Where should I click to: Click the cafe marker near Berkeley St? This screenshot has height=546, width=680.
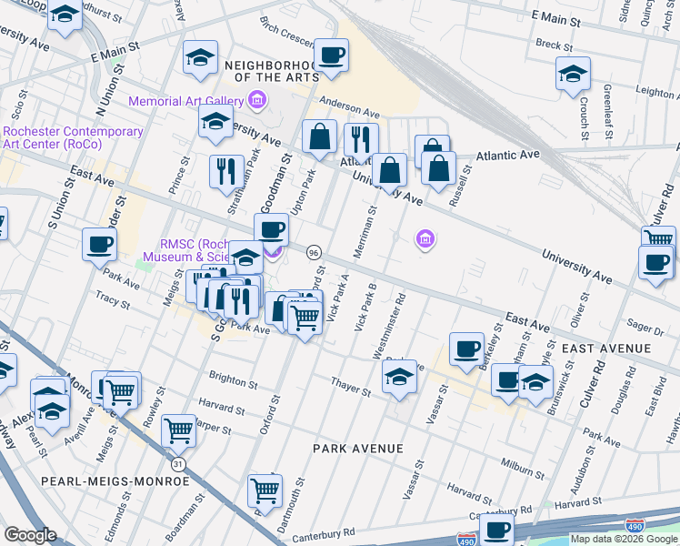466,349
